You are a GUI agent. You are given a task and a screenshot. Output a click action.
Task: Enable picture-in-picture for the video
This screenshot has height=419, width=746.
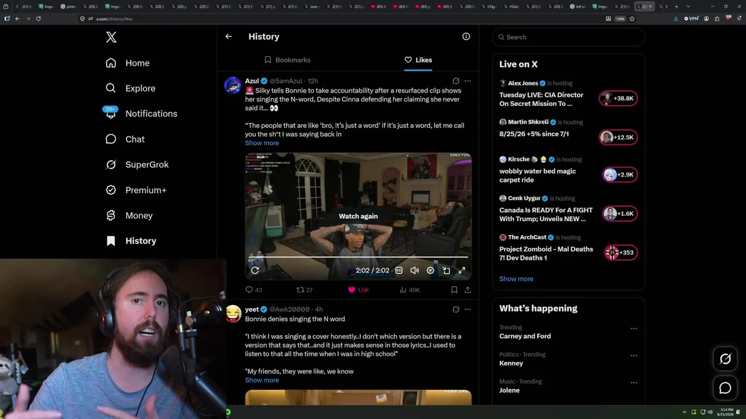coord(446,270)
